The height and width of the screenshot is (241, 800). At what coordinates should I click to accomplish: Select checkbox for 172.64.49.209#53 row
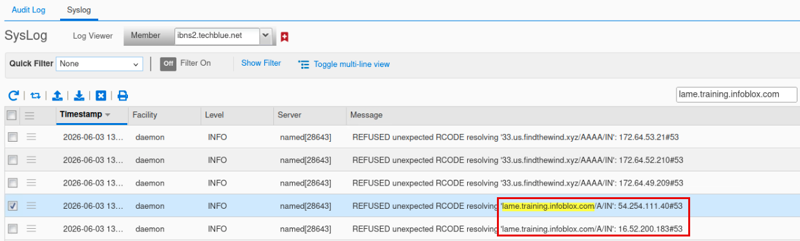(12, 183)
